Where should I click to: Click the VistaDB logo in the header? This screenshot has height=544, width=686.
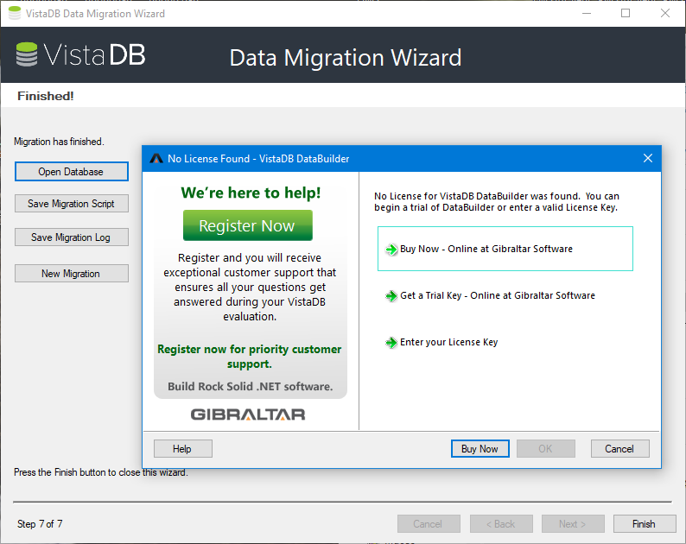(x=81, y=55)
